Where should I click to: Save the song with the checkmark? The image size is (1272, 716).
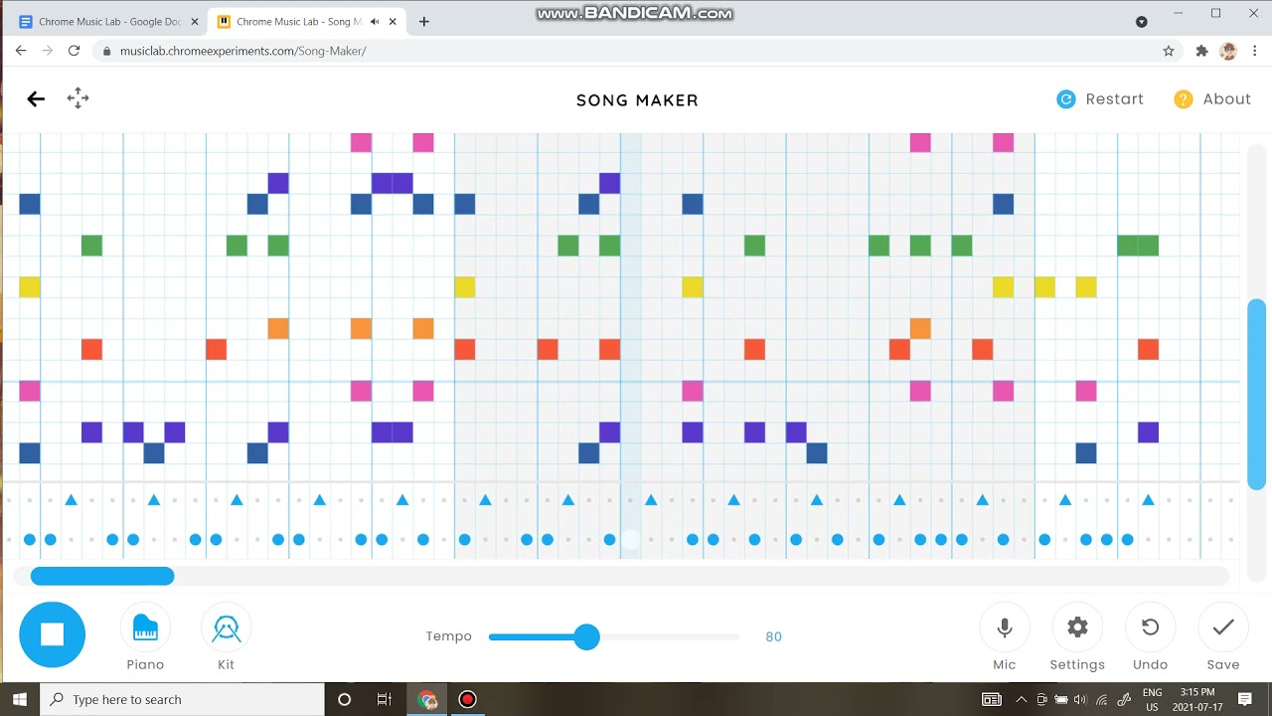click(x=1223, y=627)
